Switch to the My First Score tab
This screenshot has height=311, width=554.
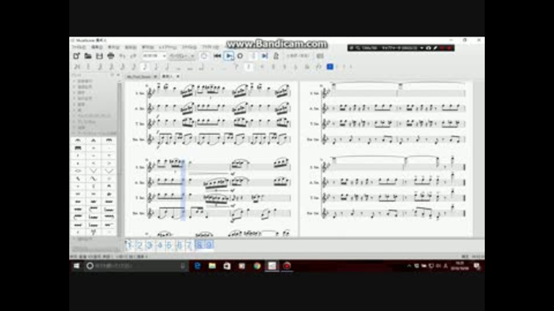(139, 77)
